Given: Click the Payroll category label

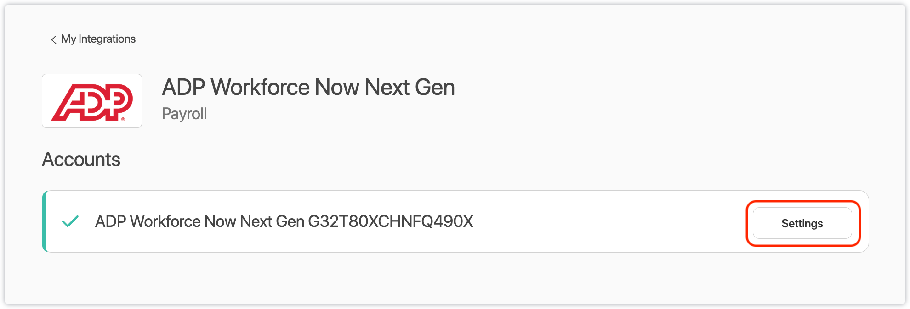Looking at the screenshot, I should click(184, 114).
